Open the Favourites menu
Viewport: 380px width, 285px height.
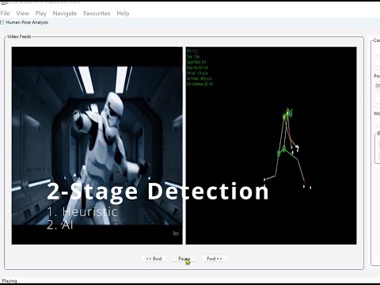coord(97,13)
